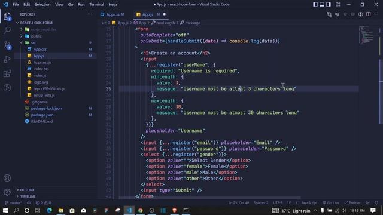Click the code minimap preview

[x=367, y=36]
